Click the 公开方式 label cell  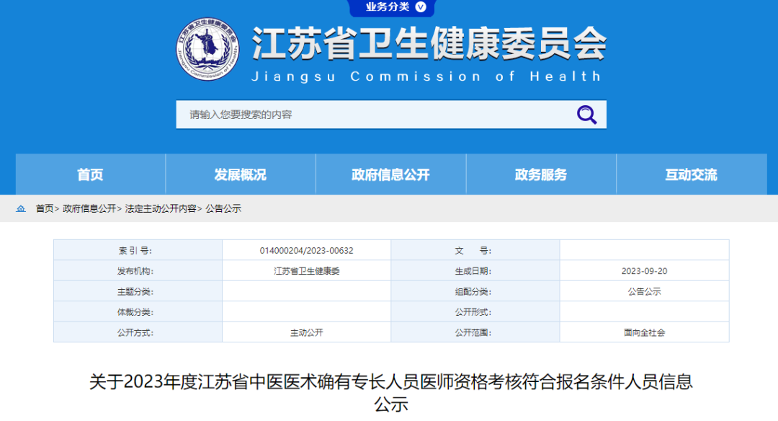click(x=138, y=332)
